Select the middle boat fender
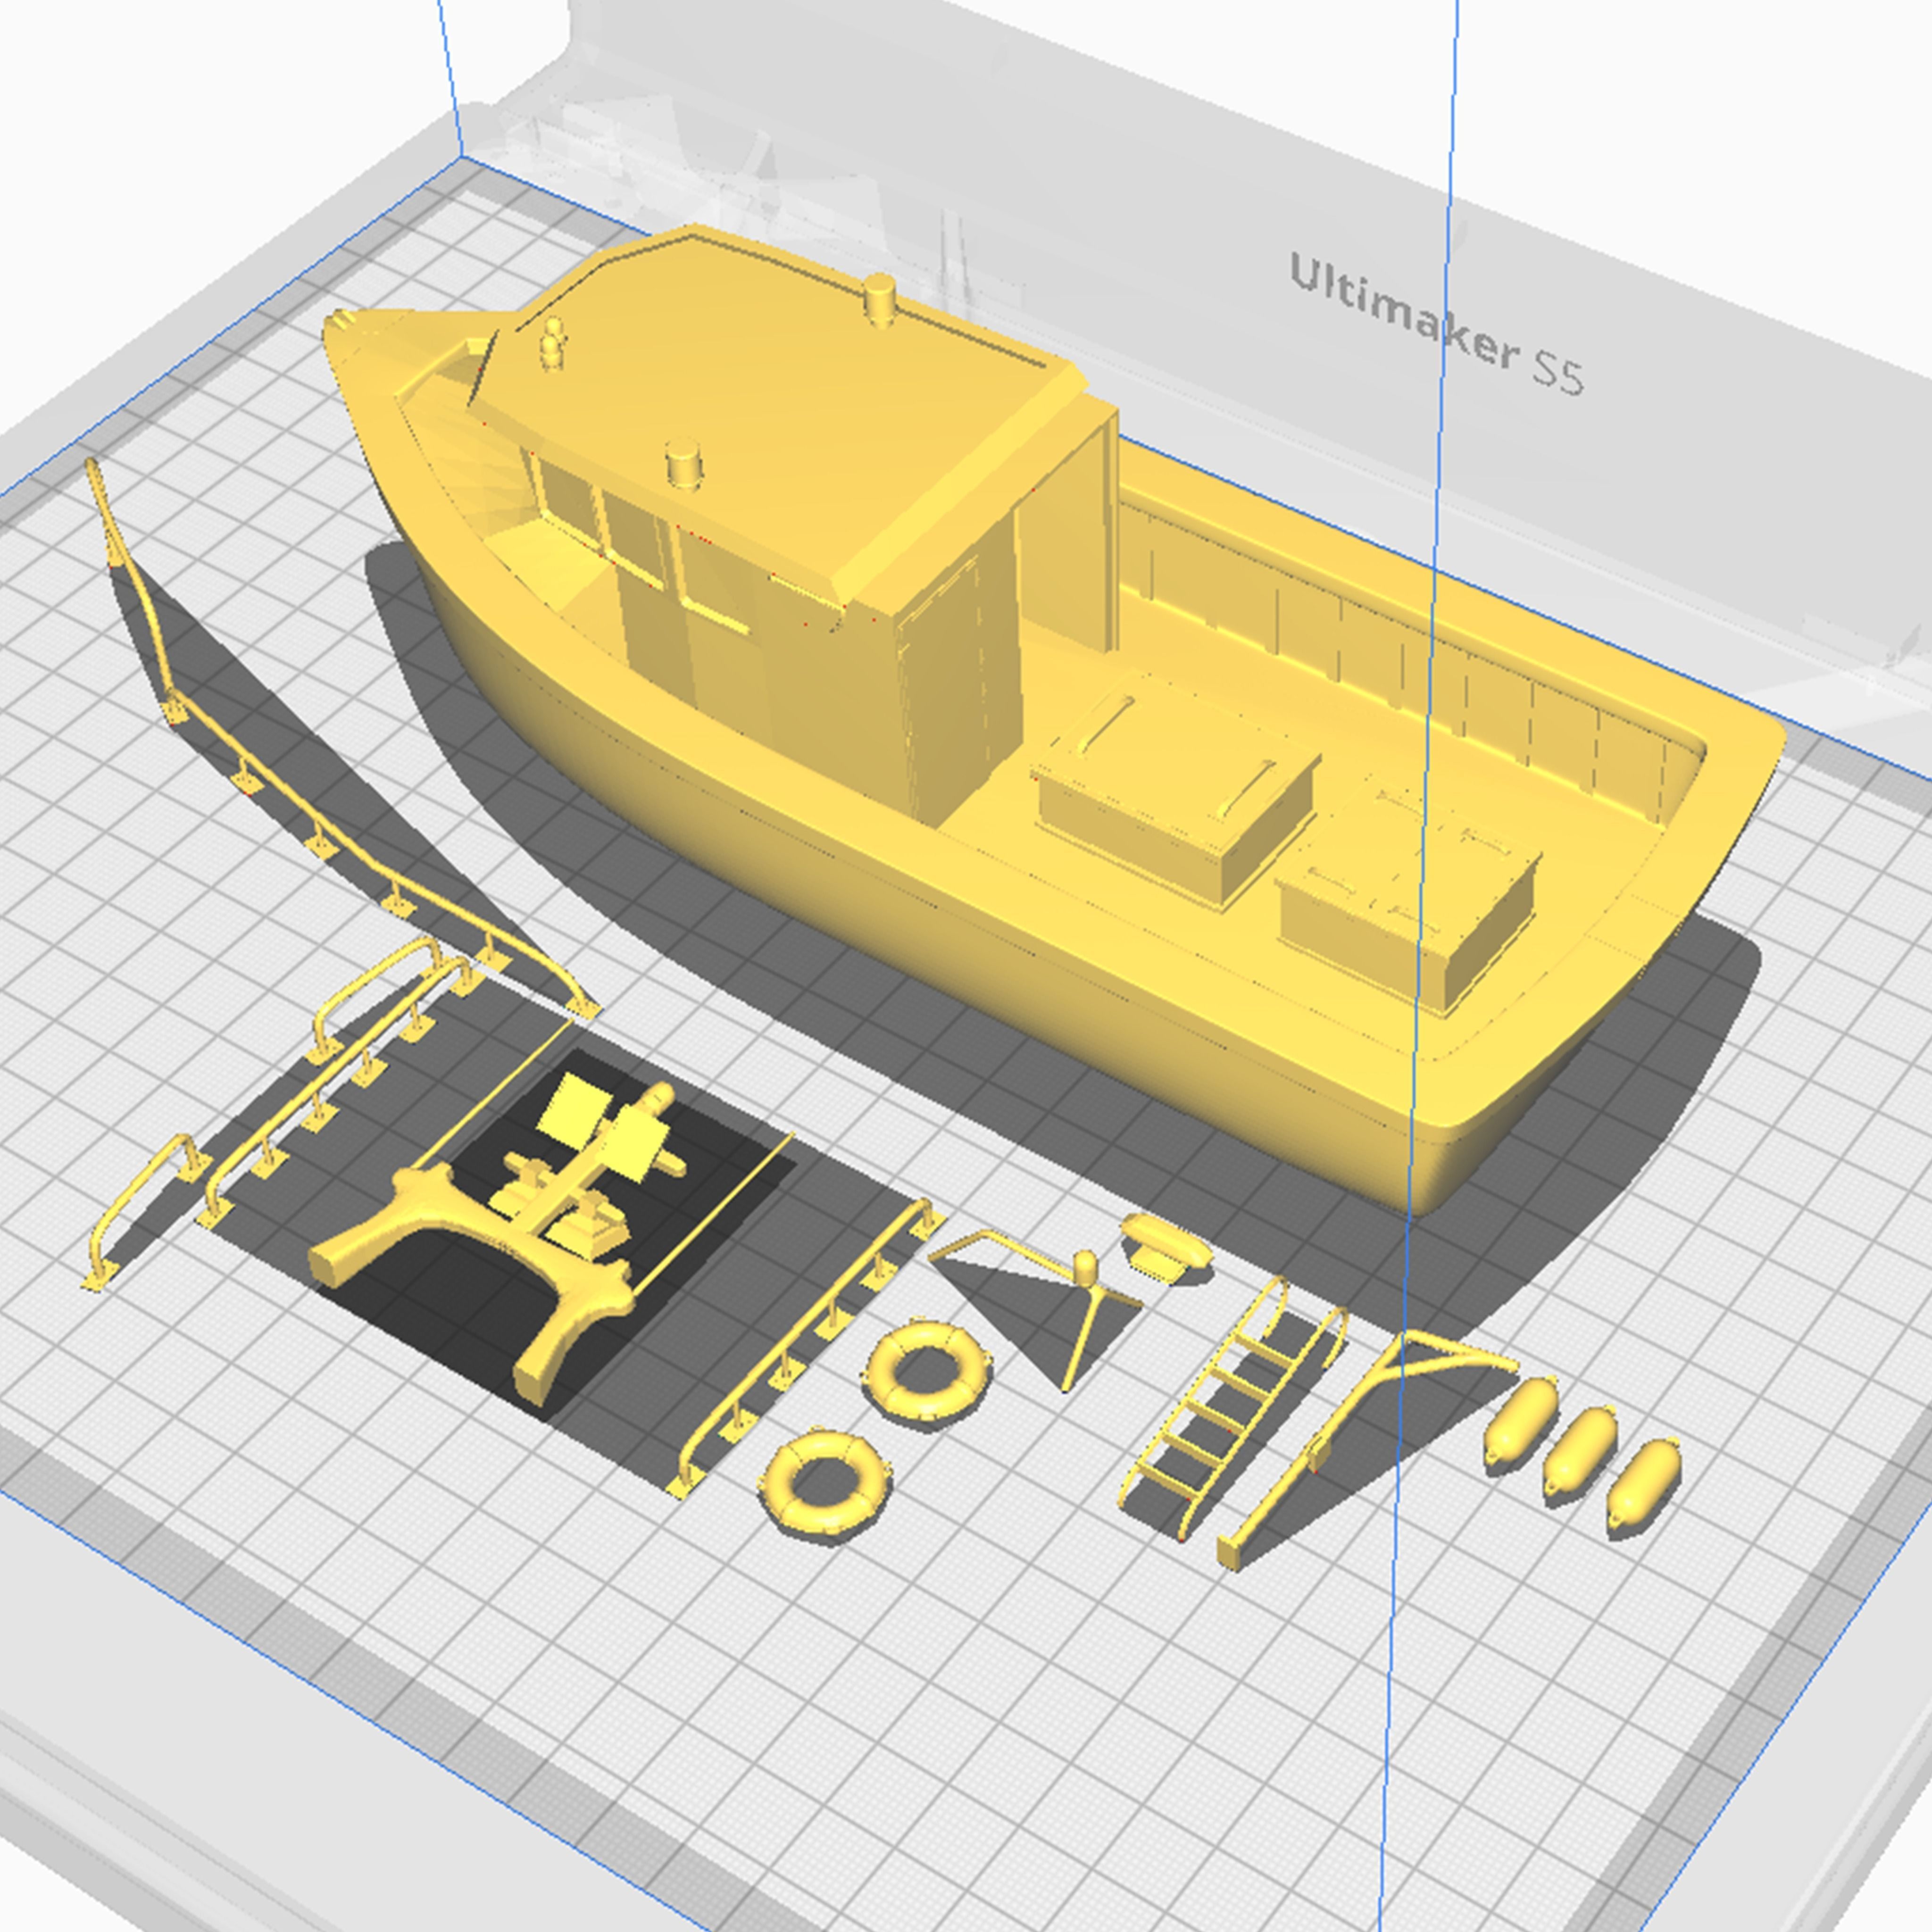Image resolution: width=1932 pixels, height=1932 pixels. point(1580,1450)
